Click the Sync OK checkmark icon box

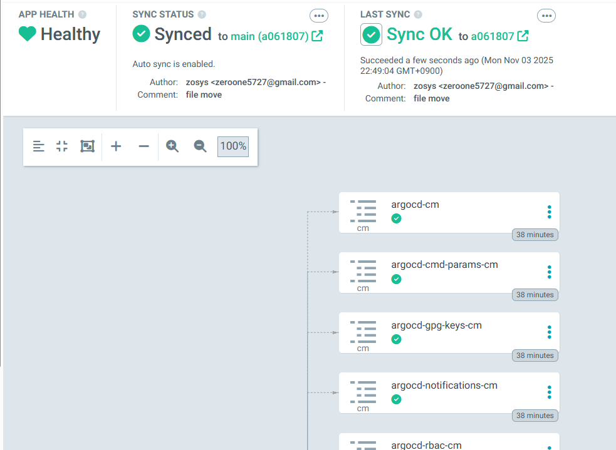tap(371, 34)
